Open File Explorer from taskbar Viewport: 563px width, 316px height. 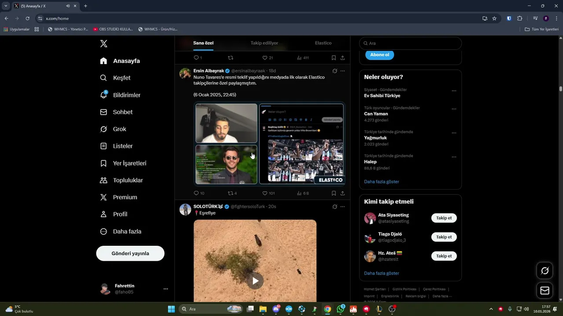click(x=263, y=309)
